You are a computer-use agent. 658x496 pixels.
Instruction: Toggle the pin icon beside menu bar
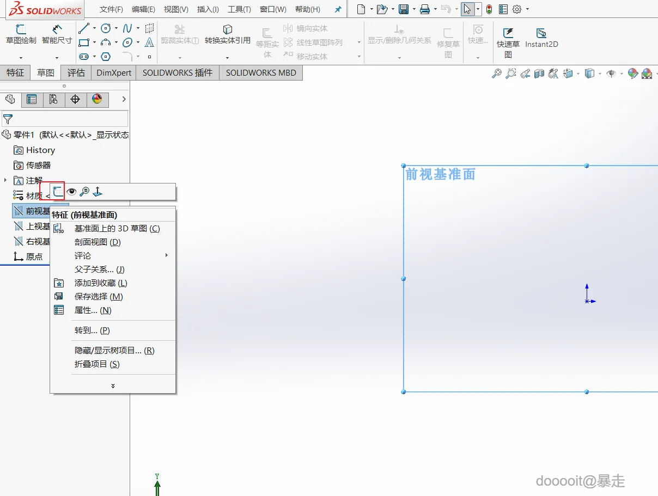[x=338, y=9]
